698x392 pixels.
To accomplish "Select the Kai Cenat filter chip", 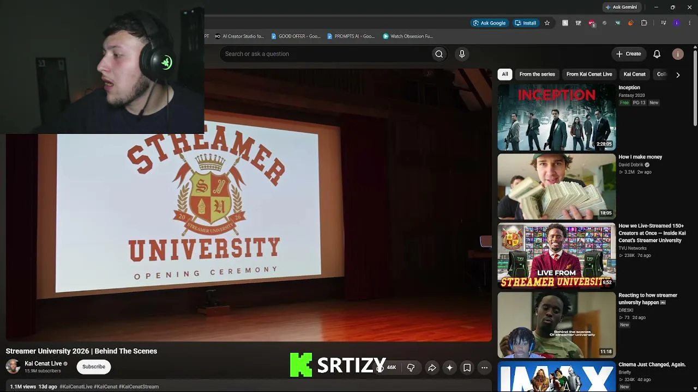I will (634, 74).
